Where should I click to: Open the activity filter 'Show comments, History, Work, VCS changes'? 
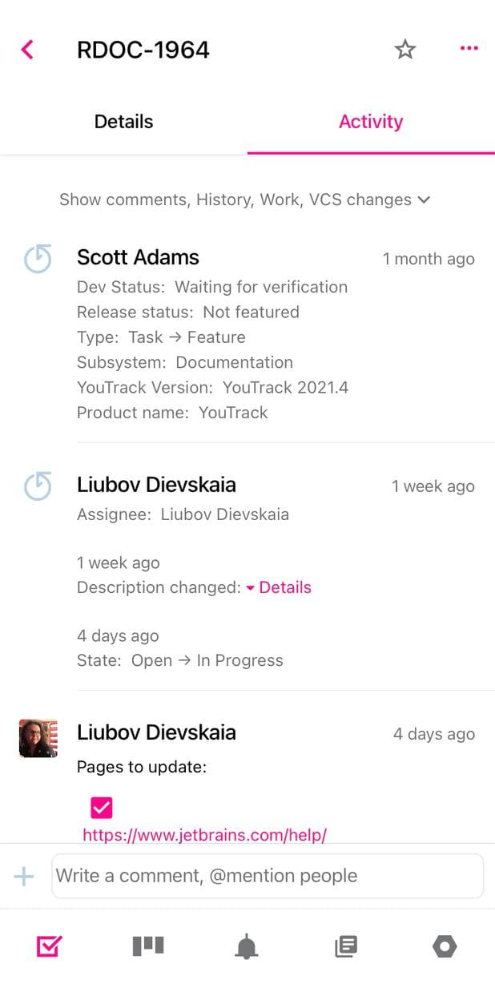click(x=246, y=200)
